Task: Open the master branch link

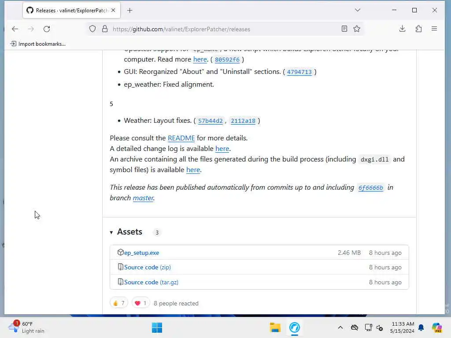Action: pyautogui.click(x=143, y=198)
